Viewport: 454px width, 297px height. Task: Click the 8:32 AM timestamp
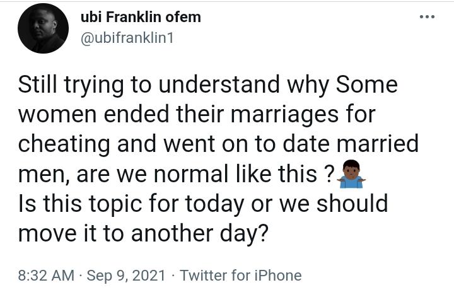(x=45, y=276)
